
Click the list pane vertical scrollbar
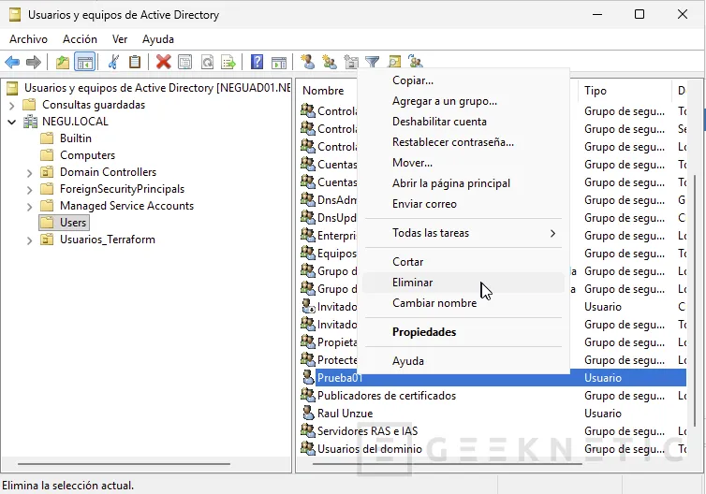coord(695,300)
